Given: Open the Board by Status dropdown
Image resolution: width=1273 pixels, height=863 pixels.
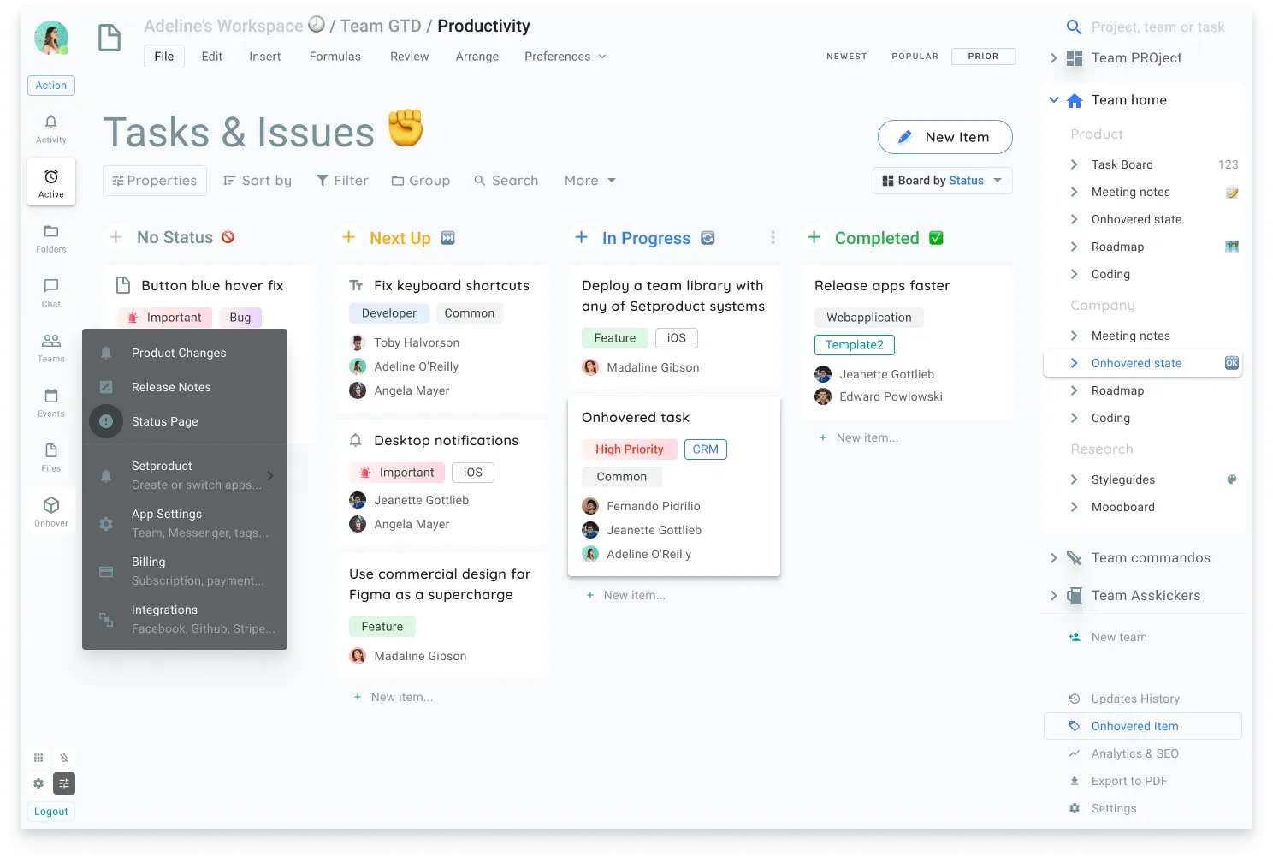Looking at the screenshot, I should pos(941,180).
